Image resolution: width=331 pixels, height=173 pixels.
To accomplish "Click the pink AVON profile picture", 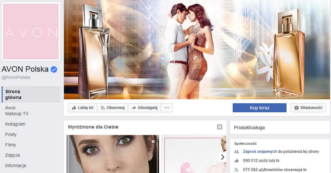I will (31, 31).
